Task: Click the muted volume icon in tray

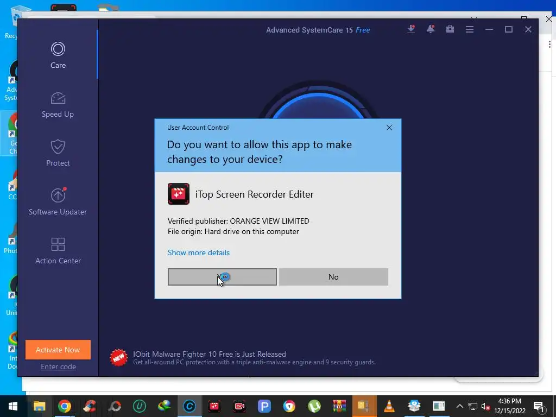Action: click(x=485, y=406)
